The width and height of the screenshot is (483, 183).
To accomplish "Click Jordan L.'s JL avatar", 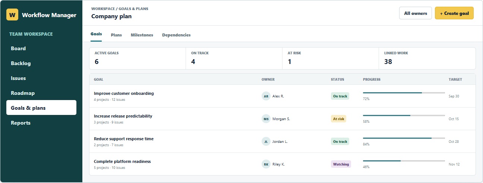I will (x=266, y=141).
